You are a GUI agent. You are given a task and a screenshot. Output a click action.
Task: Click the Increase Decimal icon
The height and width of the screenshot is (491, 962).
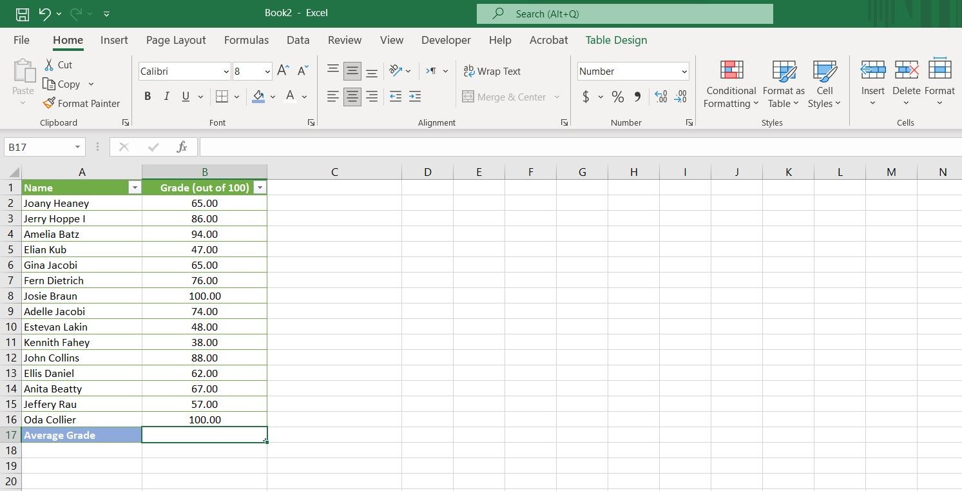[660, 97]
